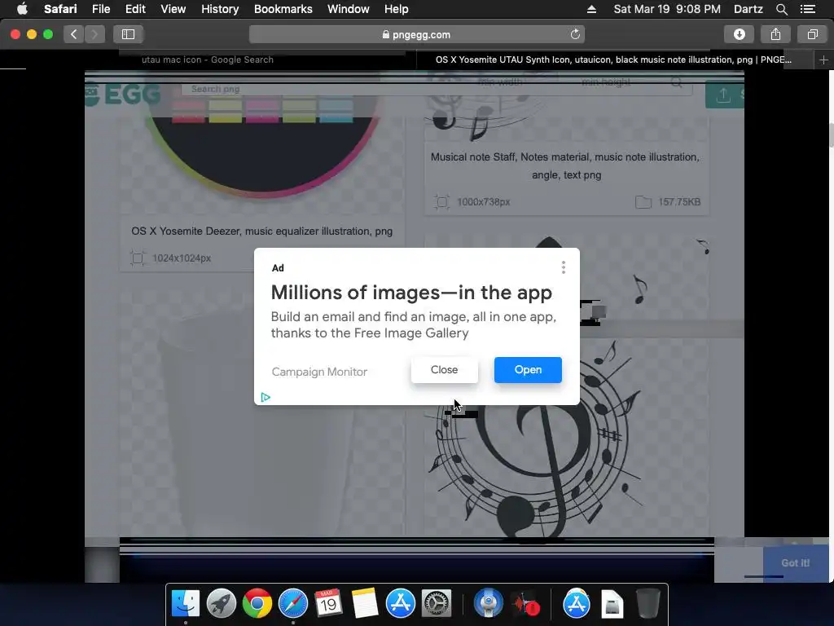The height and width of the screenshot is (626, 834).
Task: Open Finder from the Dock
Action: tap(185, 604)
